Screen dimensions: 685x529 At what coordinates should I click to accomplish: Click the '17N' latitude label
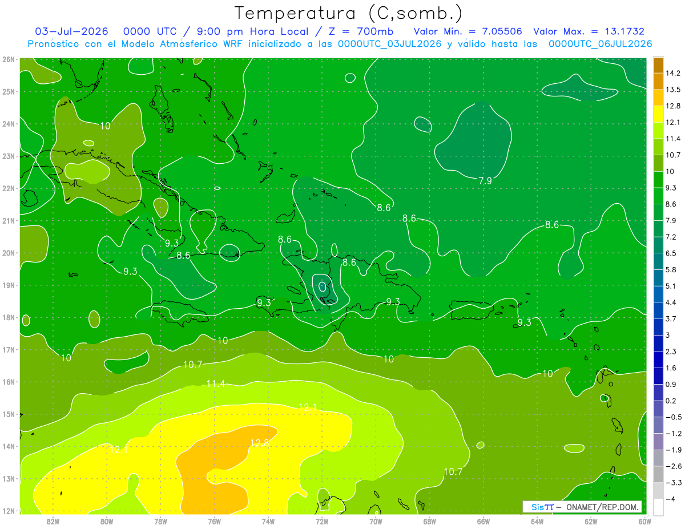click(8, 350)
